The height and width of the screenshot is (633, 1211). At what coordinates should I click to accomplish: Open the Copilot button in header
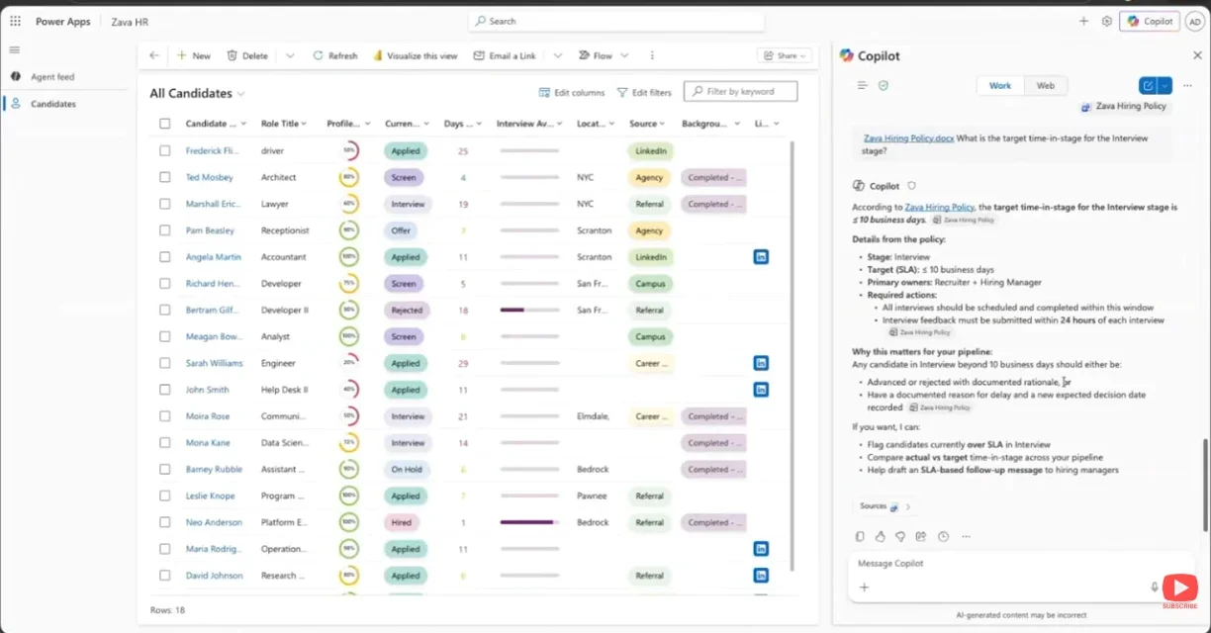(x=1150, y=21)
